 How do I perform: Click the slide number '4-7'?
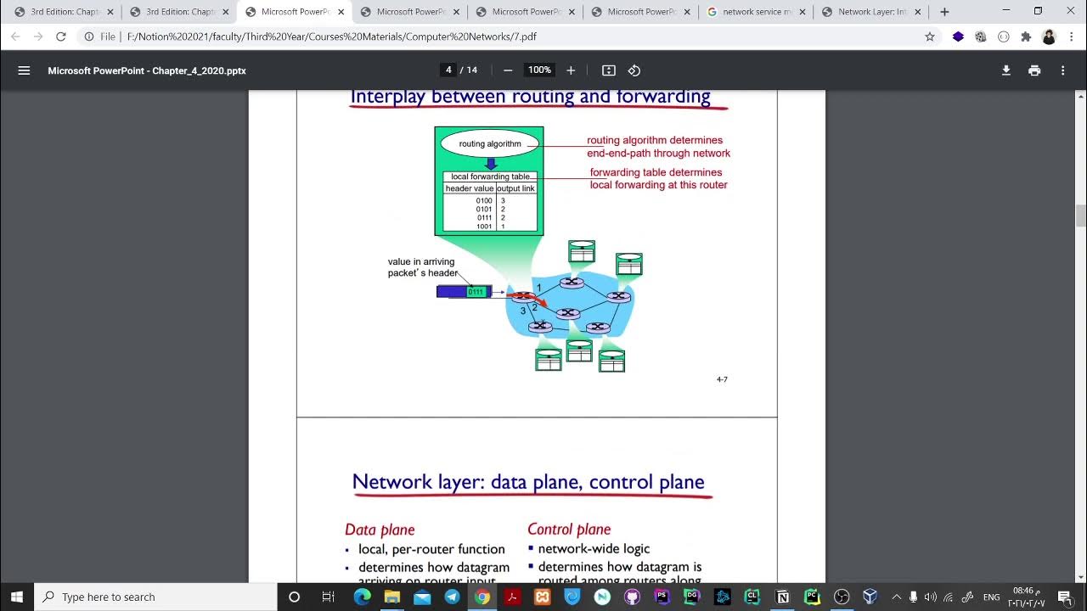click(x=722, y=379)
